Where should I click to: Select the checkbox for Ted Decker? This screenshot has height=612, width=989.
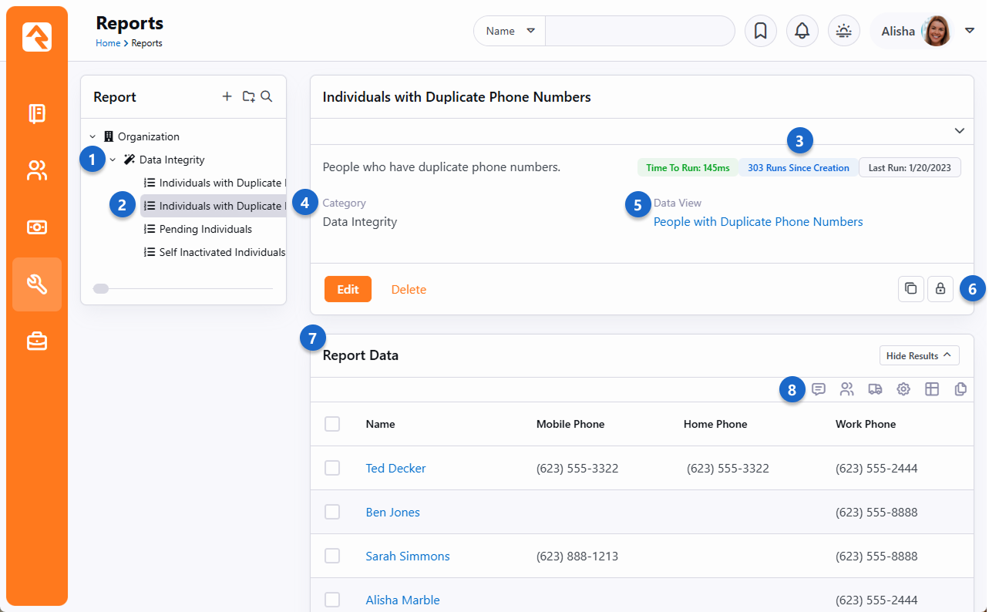tap(332, 468)
